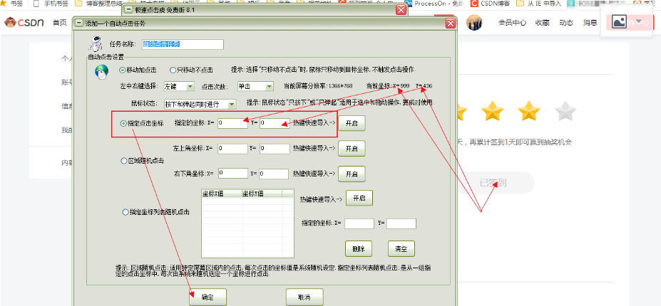The width and height of the screenshot is (661, 306).
Task: Click the globe mouse icon in 自动点击设置
Action: coord(101,73)
